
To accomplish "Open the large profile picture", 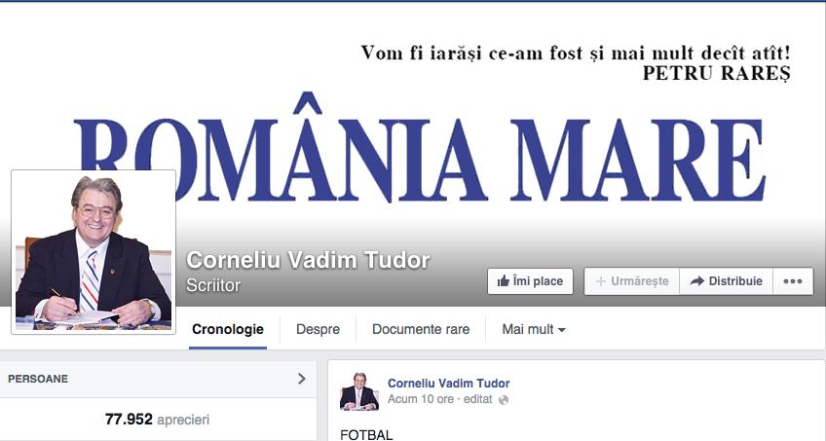I will (94, 252).
